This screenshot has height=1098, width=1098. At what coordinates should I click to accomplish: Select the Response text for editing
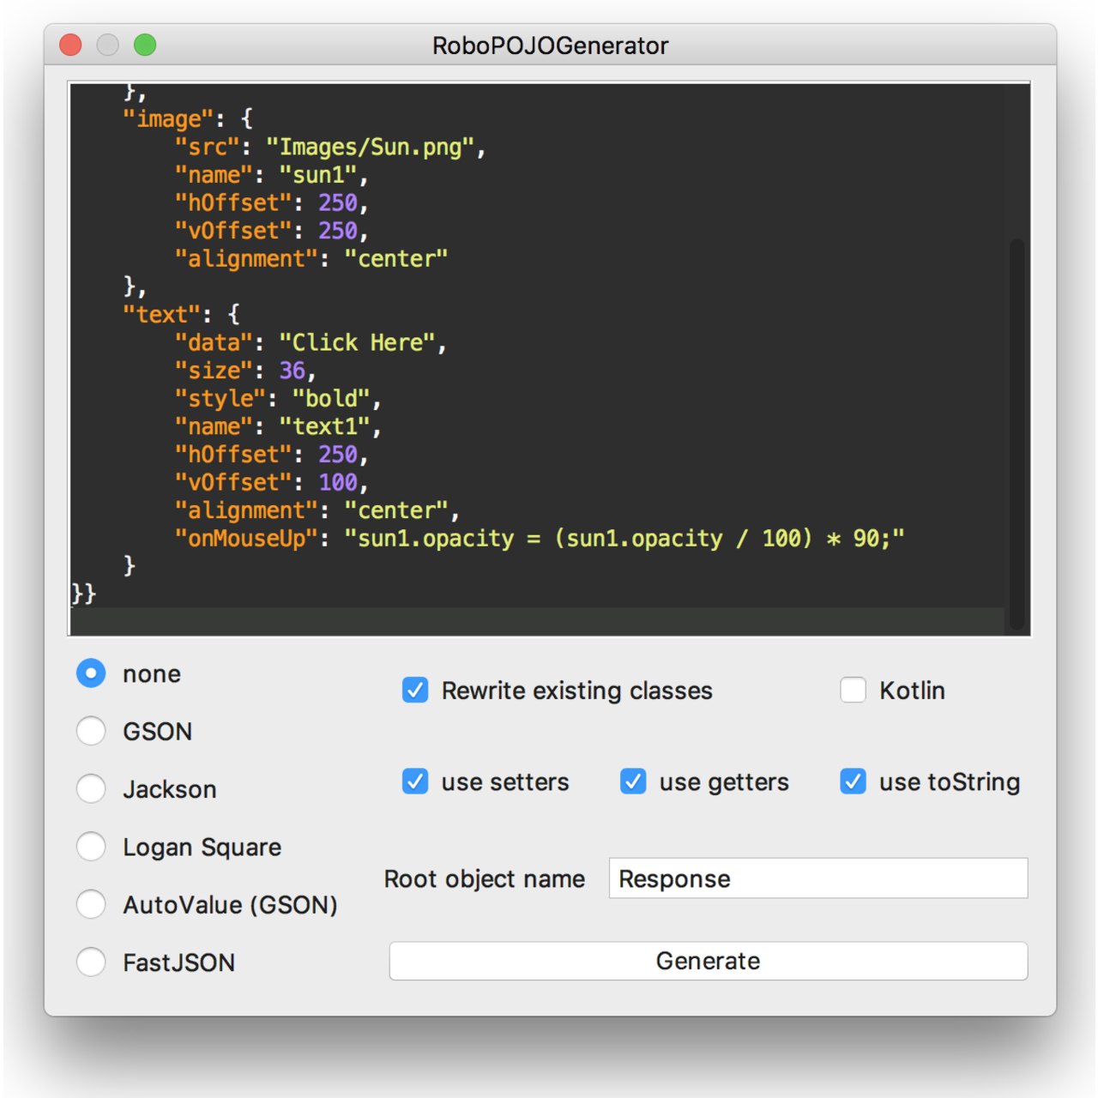(x=674, y=878)
